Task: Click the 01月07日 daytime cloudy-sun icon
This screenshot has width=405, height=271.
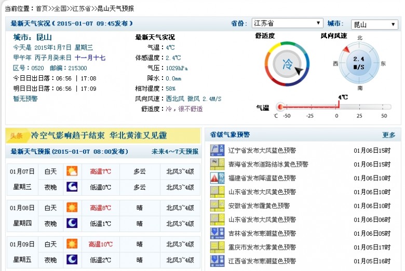Action: [72, 171]
